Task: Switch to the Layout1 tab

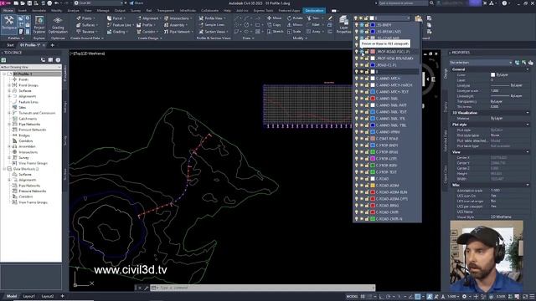Action: (x=29, y=296)
